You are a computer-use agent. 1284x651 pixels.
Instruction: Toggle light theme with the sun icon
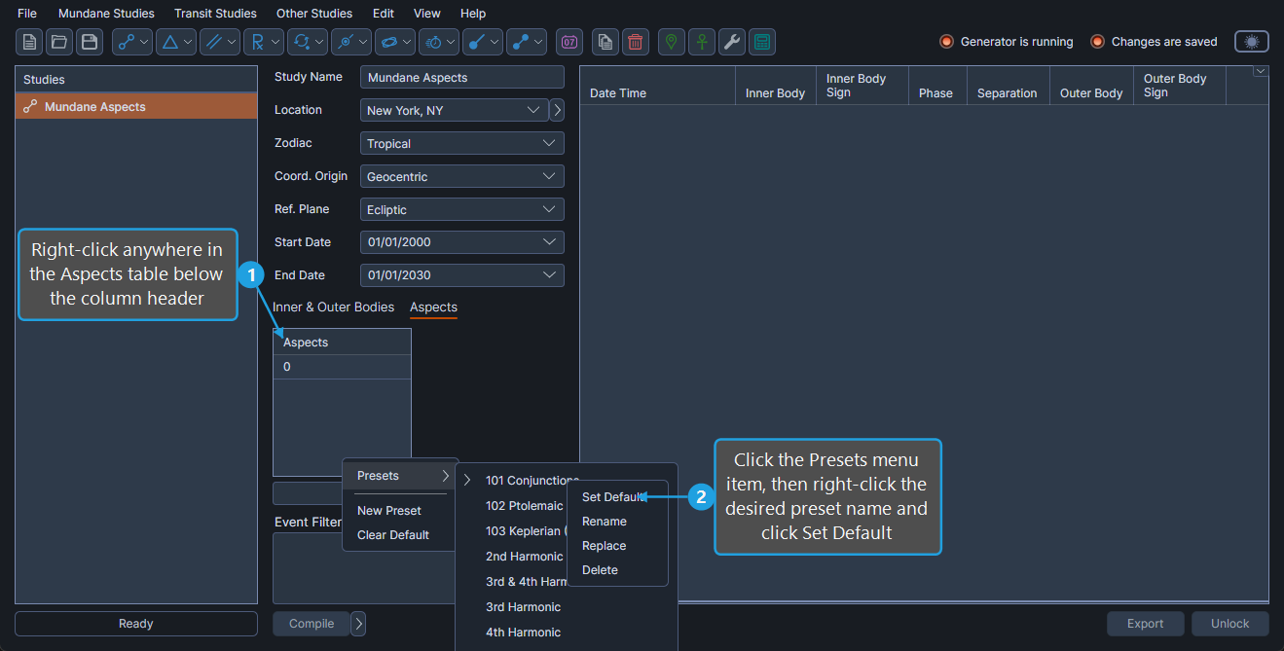pyautogui.click(x=1252, y=42)
